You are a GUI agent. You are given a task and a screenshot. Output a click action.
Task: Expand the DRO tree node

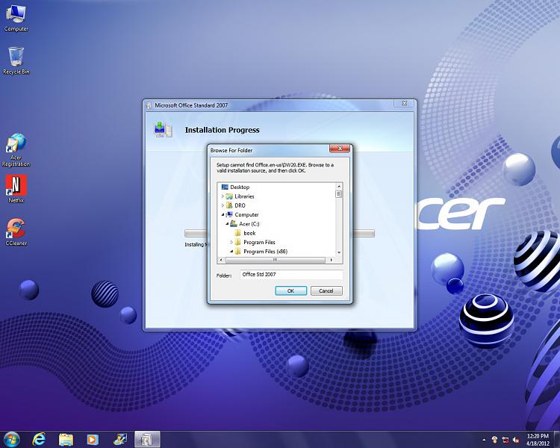223,205
